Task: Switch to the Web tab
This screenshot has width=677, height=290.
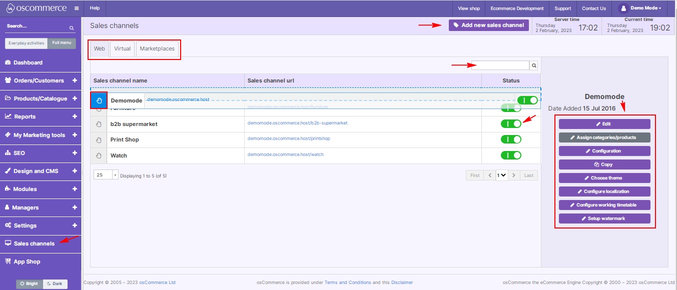Action: click(x=100, y=49)
